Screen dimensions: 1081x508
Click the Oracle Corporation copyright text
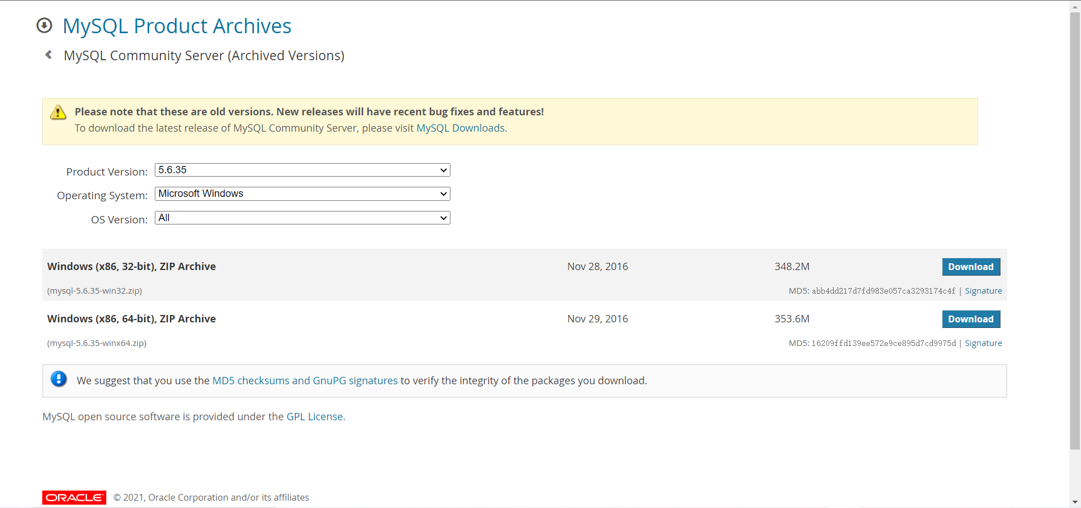211,497
